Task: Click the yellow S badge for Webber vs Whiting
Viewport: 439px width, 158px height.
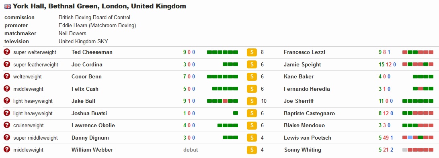Action: (x=252, y=150)
